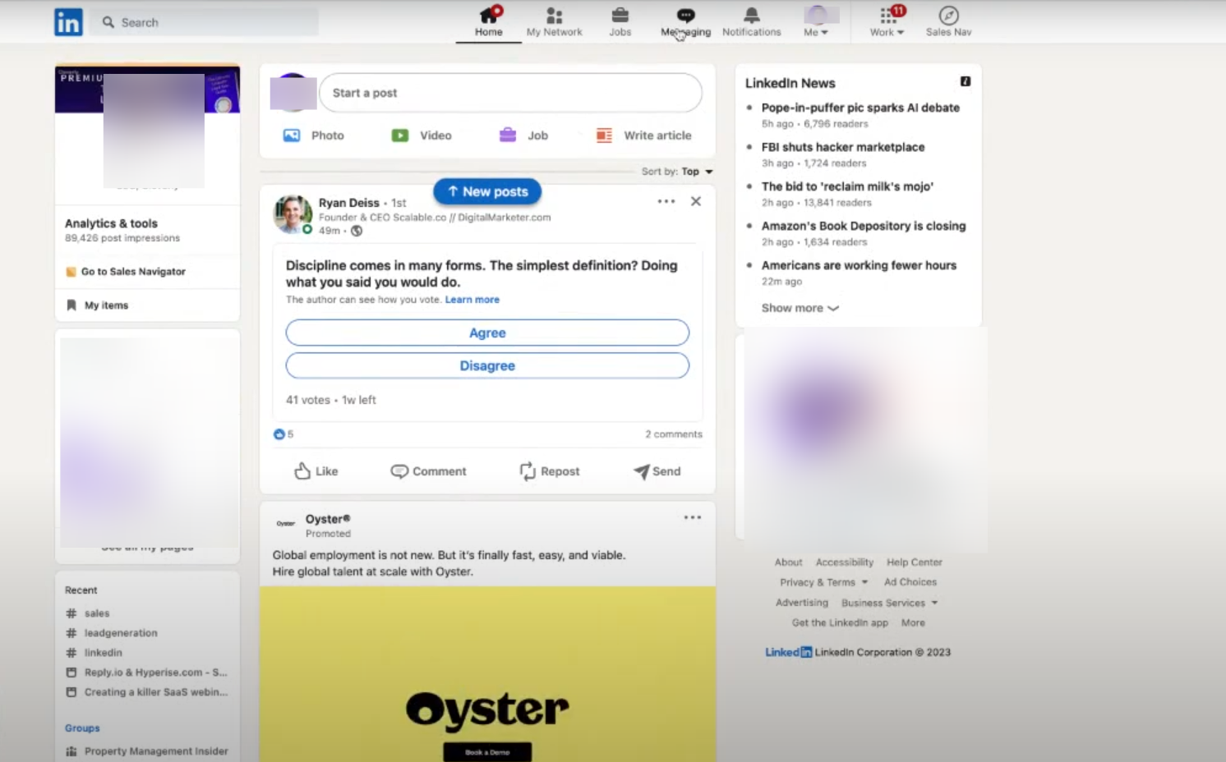Open the About footer link
The image size is (1226, 762).
pyautogui.click(x=788, y=562)
